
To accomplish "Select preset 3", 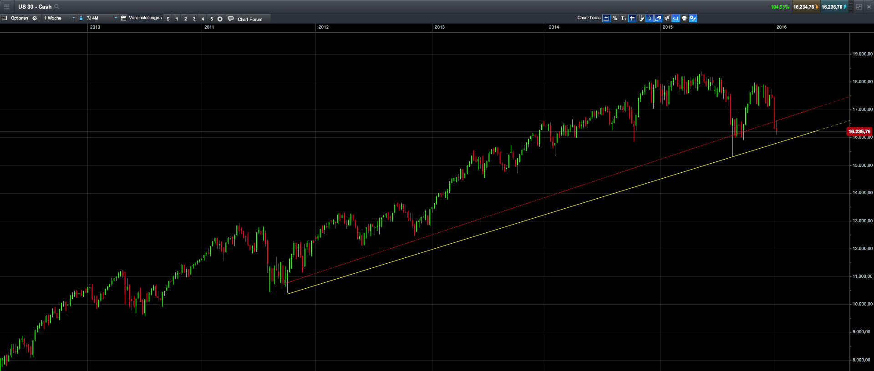I will 194,19.
